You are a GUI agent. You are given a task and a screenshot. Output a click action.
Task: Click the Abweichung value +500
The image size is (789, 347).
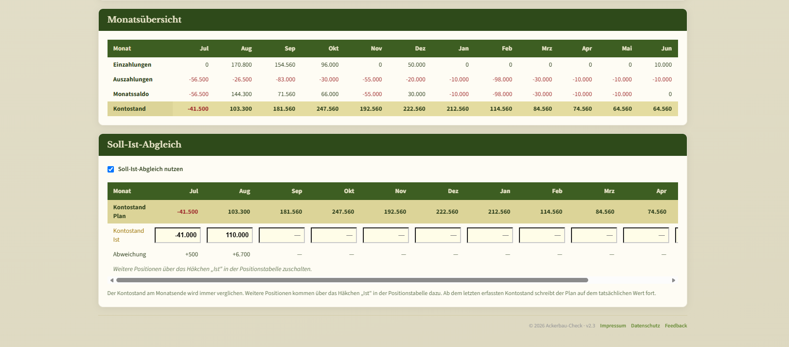pyautogui.click(x=191, y=254)
